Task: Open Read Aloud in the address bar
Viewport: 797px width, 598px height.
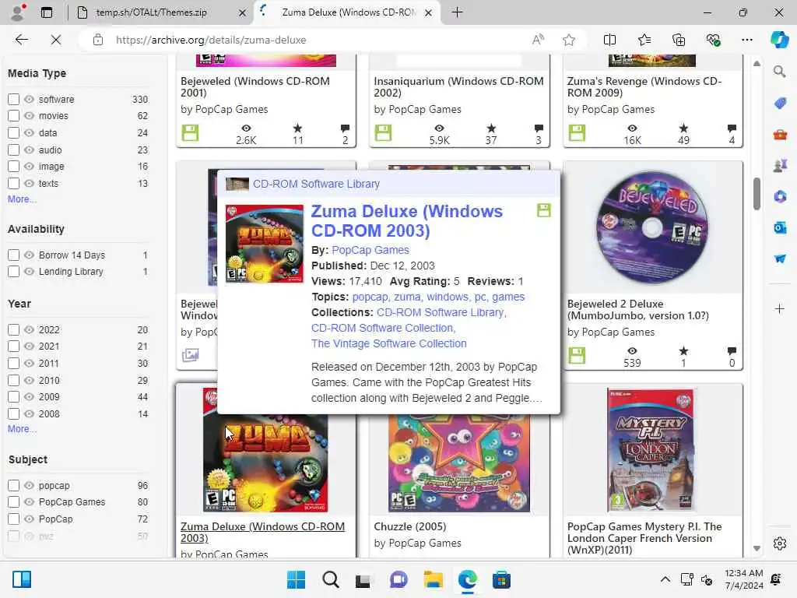Action: [x=538, y=40]
